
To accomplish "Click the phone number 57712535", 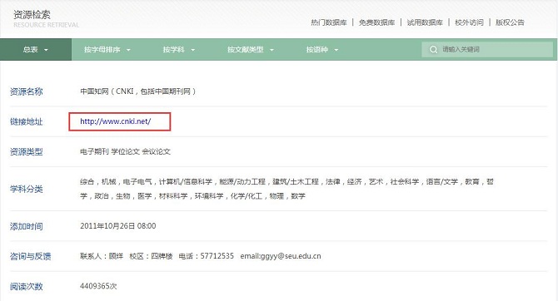I will click(x=217, y=256).
